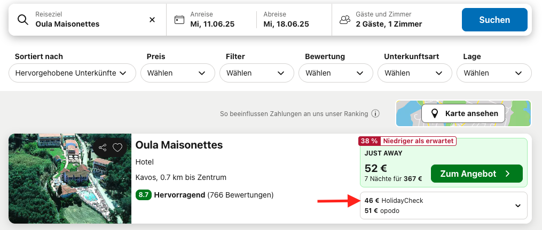Open the Sortiert nach dropdown
This screenshot has height=230, width=542.
coord(72,73)
